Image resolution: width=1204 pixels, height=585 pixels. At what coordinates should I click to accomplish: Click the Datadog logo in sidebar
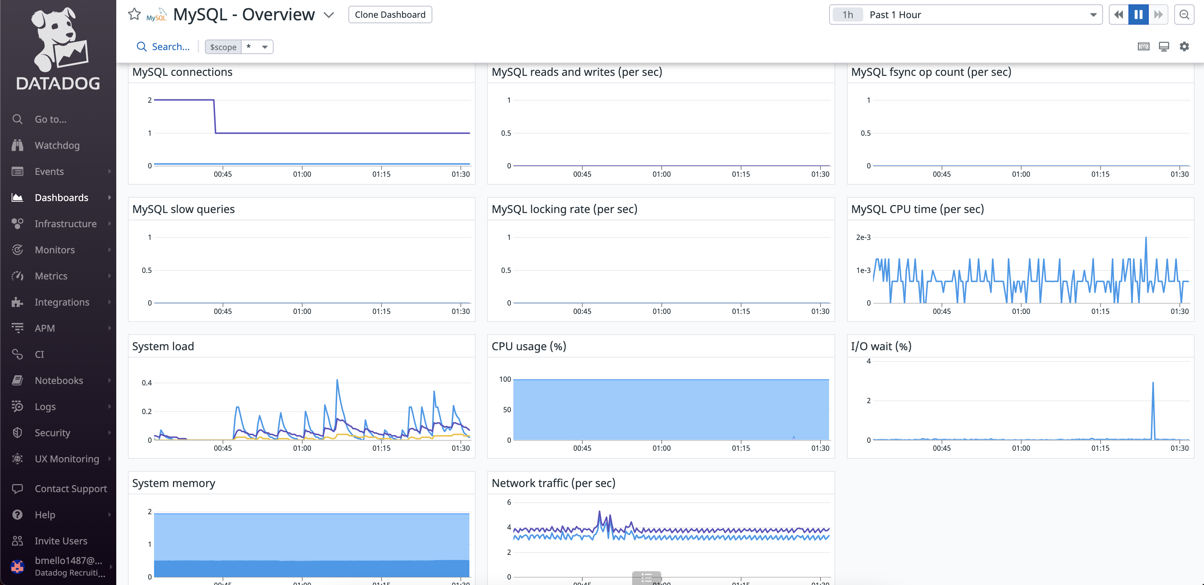coord(58,49)
